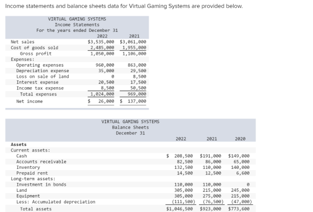Screen dimensions: 313x212
Task: Click the 'Current assets:' subheading
Action: (x=30, y=150)
